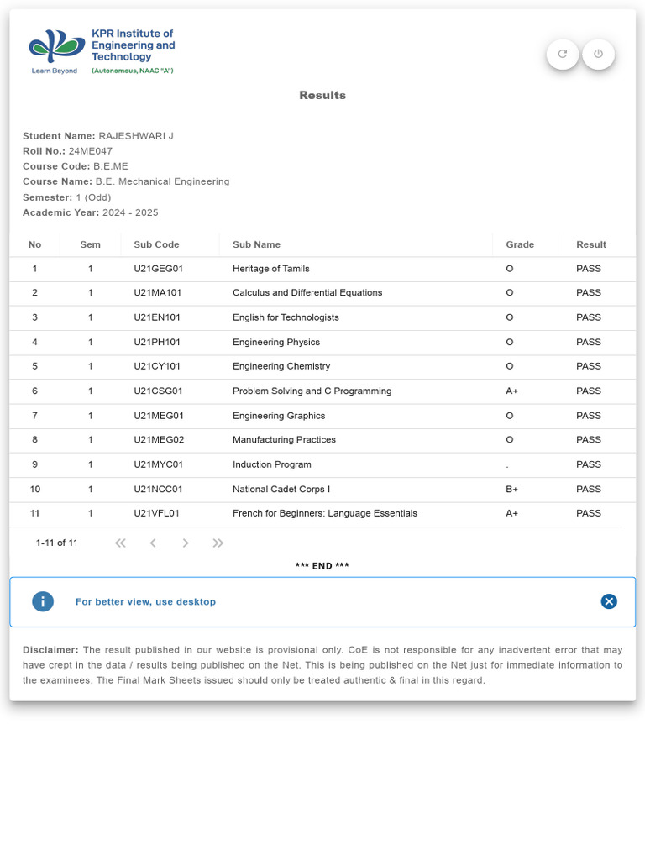Click sub code U21EN101
Screen dimensions: 645x860
pyautogui.click(x=157, y=317)
